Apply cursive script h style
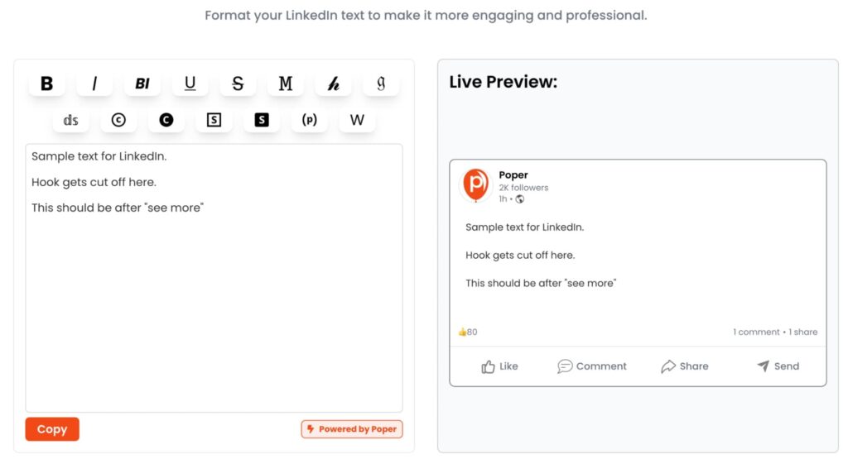This screenshot has height=459, width=848. coord(334,84)
